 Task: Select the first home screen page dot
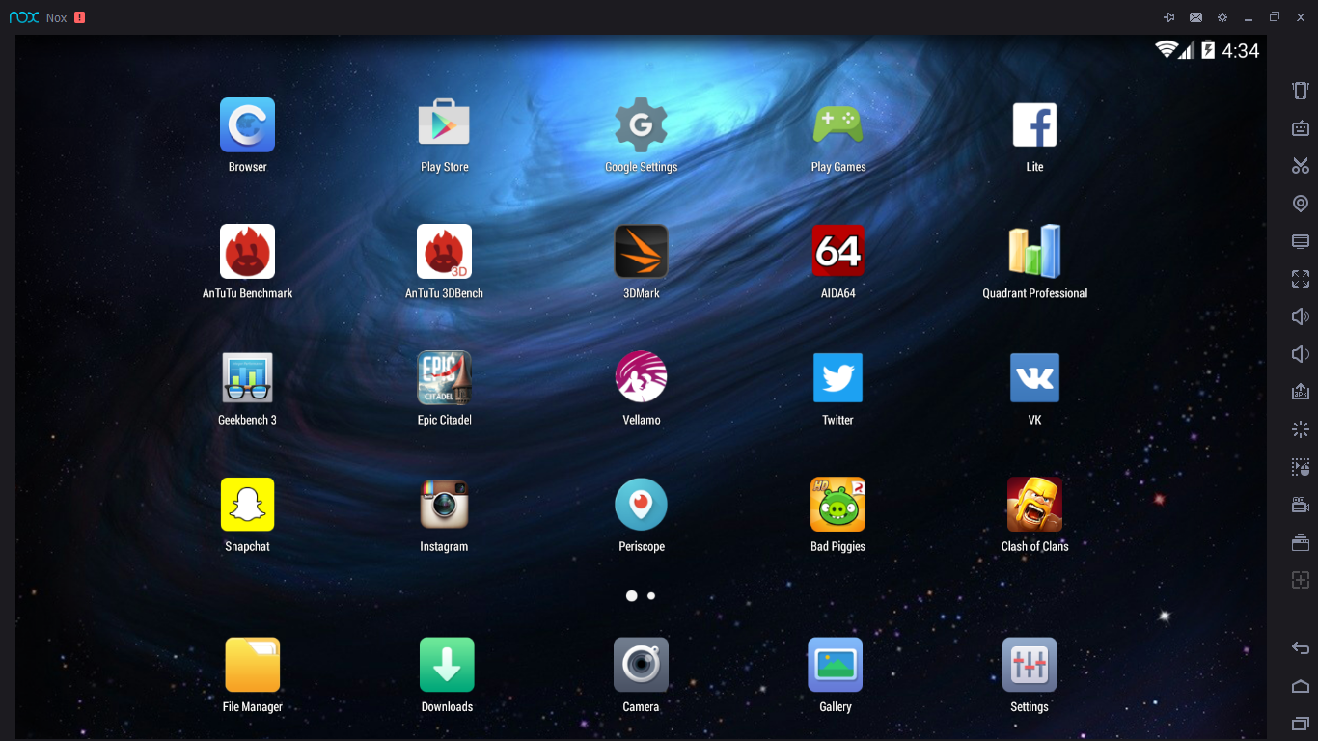tap(632, 596)
